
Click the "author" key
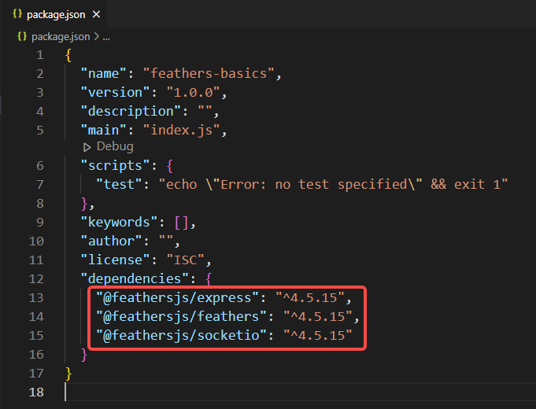111,241
